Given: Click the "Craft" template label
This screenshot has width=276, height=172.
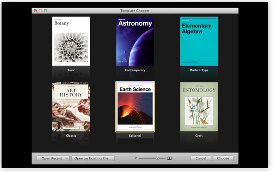Looking at the screenshot, I should coord(199,136).
